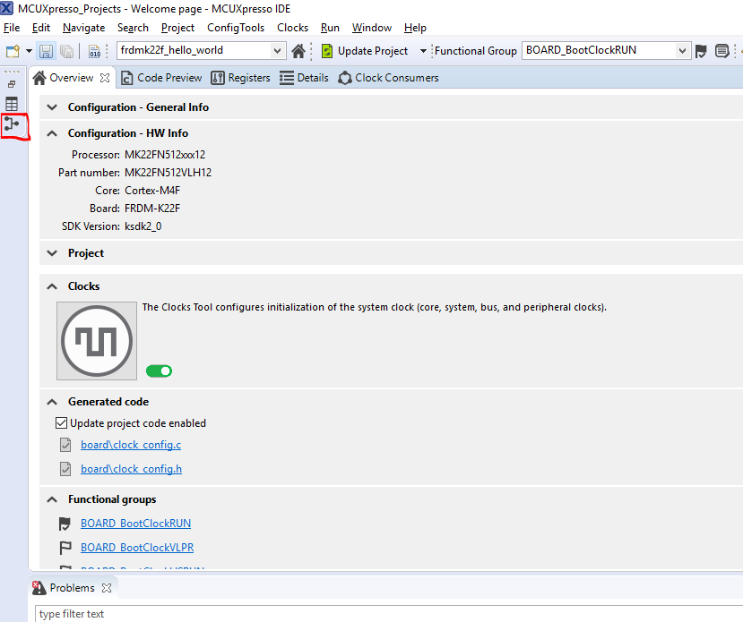Open the New wizard dropdown arrow
This screenshot has width=743, height=622.
click(29, 51)
